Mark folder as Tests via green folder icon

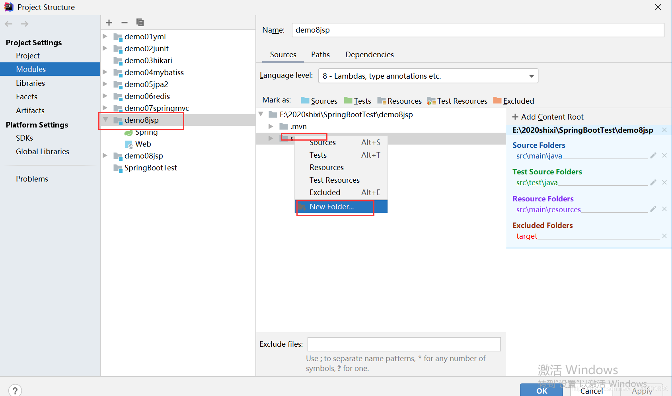tap(348, 100)
